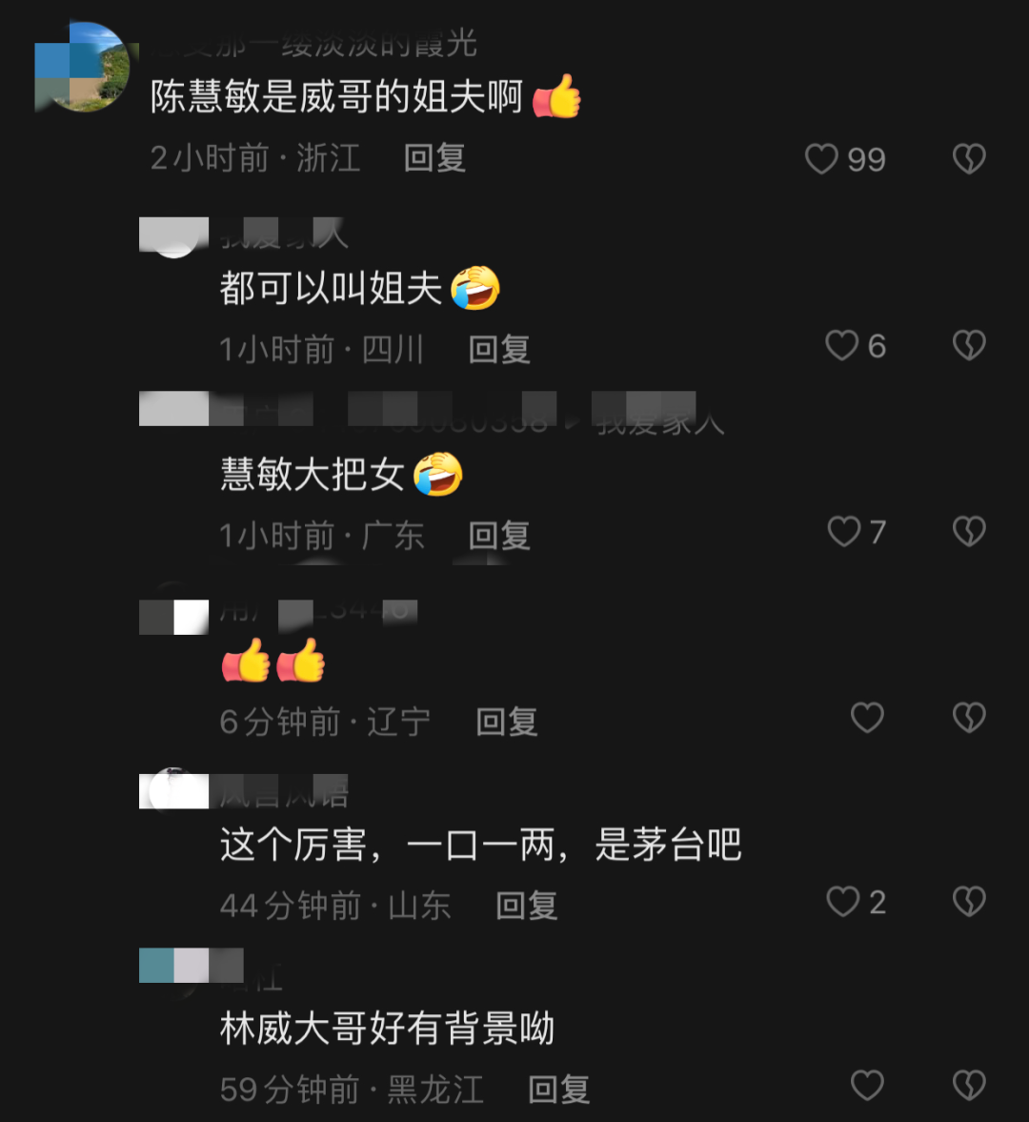Open the top commenter's landscape avatar
The height and width of the screenshot is (1122, 1029).
click(x=82, y=67)
